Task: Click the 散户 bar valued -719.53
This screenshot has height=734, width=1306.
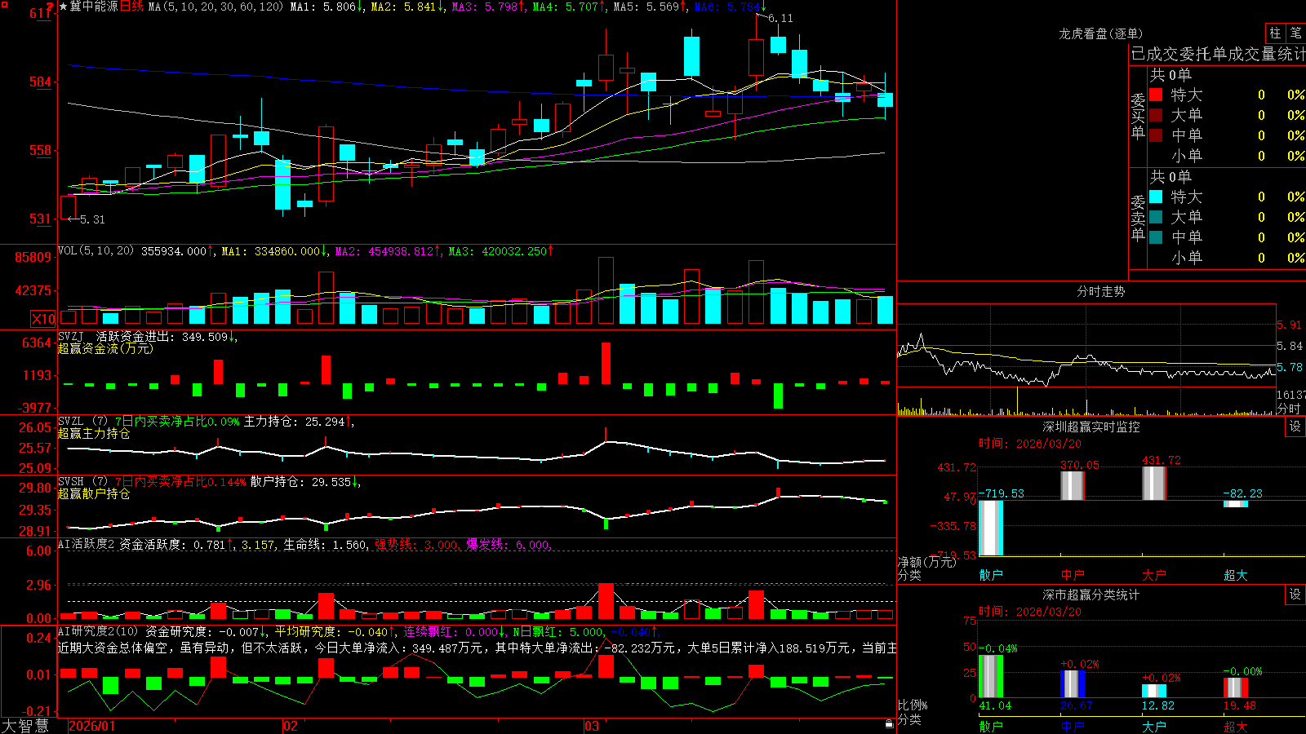Action: tap(991, 528)
